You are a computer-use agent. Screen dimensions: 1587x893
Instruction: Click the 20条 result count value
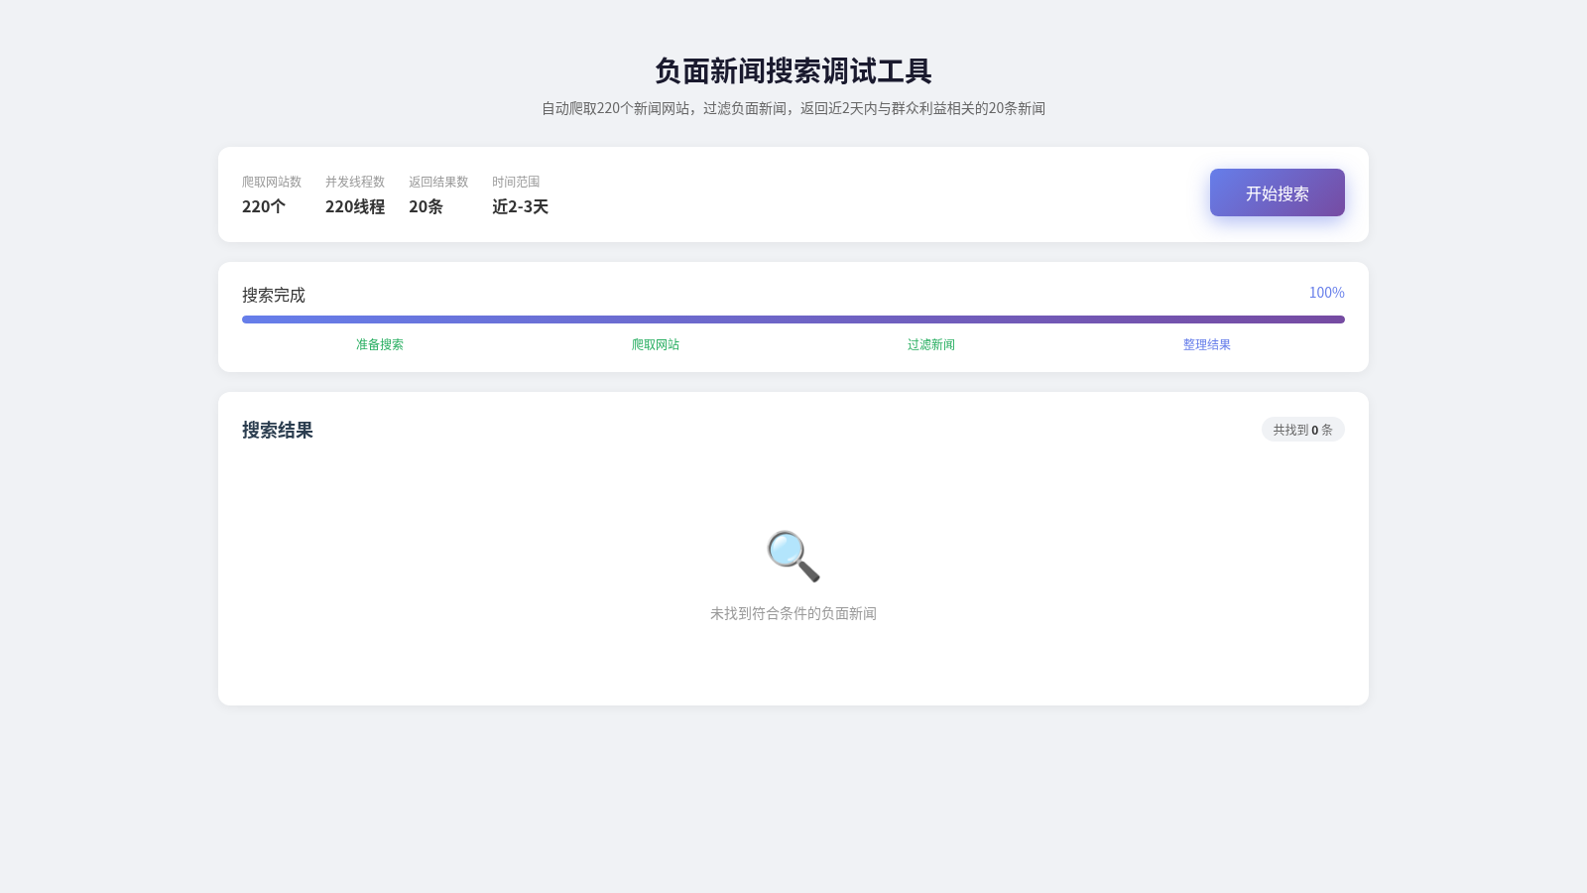coord(427,206)
